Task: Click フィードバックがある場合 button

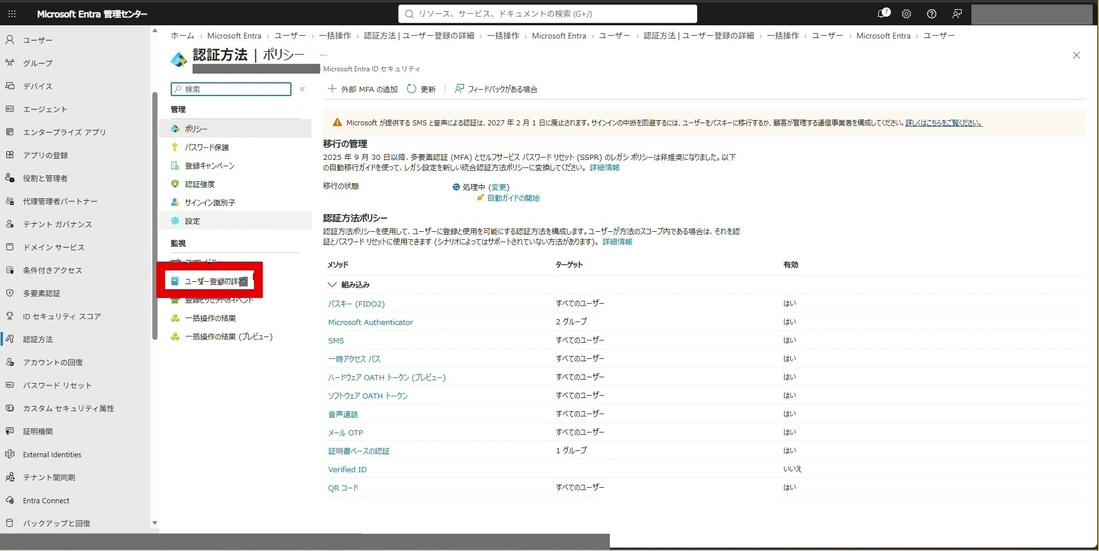Action: tap(495, 89)
